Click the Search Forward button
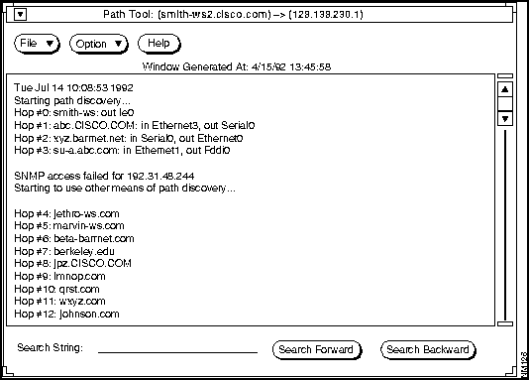The width and height of the screenshot is (529, 380). coord(317,349)
